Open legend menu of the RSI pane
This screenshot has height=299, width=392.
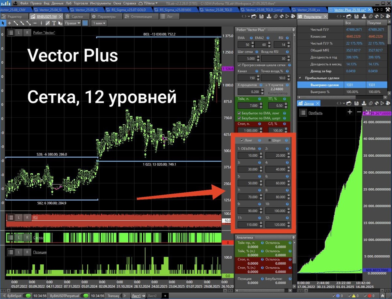point(11,217)
